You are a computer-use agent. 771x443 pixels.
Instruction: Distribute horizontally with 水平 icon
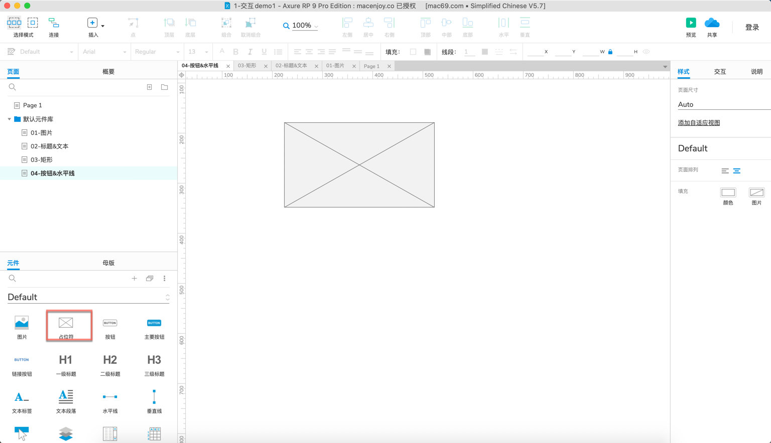pyautogui.click(x=503, y=23)
